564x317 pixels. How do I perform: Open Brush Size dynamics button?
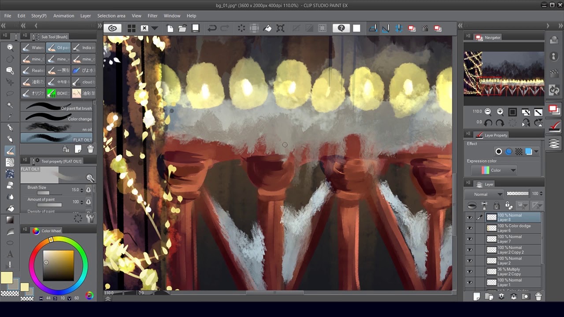pos(88,190)
